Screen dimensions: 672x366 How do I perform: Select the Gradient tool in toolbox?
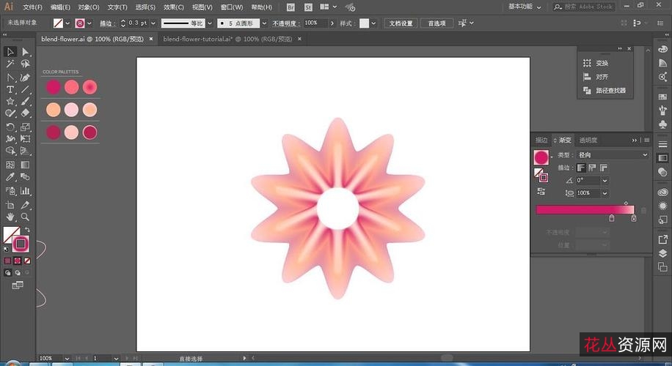coord(25,165)
